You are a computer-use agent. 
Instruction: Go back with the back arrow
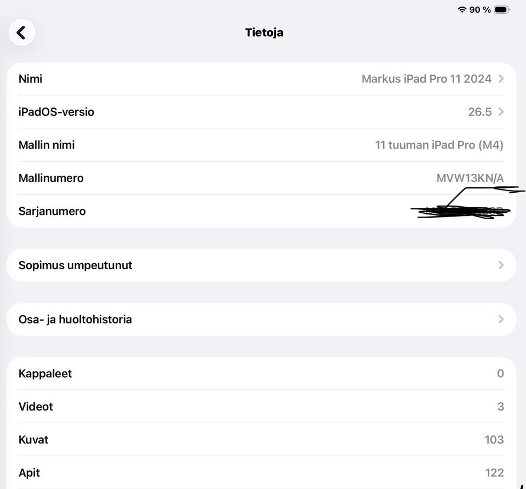22,32
